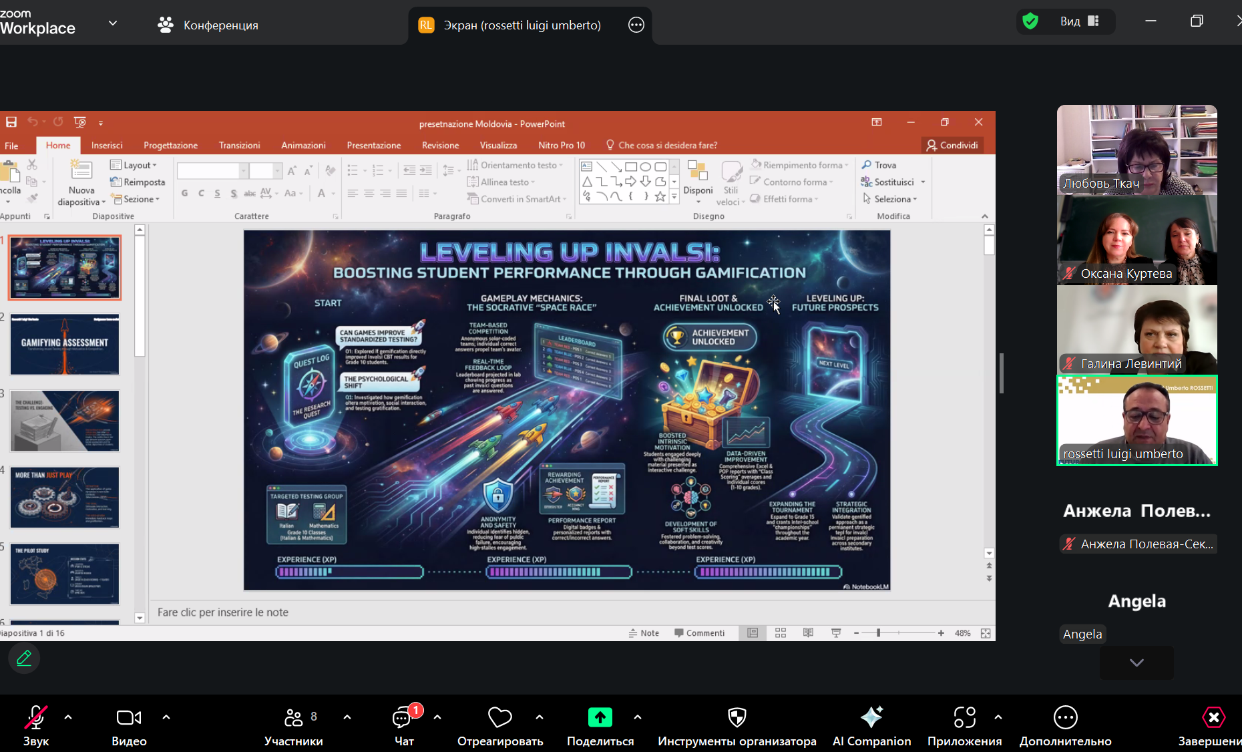The width and height of the screenshot is (1242, 752).
Task: Expand video options arrow next to Video
Action: 166,717
